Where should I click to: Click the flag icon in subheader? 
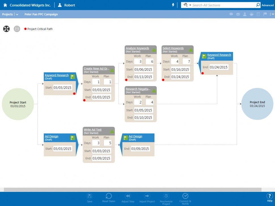point(265,14)
